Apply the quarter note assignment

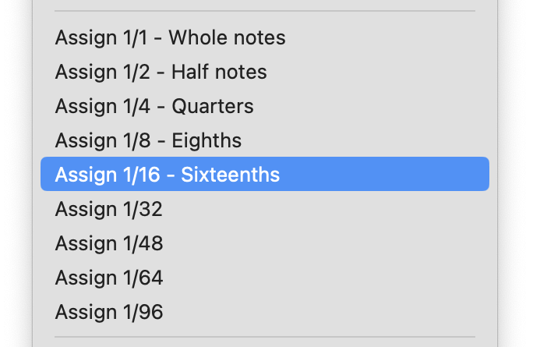pyautogui.click(x=154, y=107)
